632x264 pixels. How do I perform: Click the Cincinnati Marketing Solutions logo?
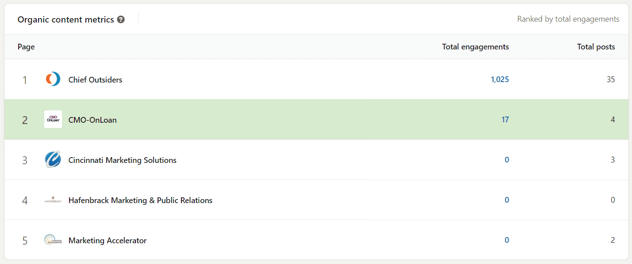pyautogui.click(x=53, y=160)
